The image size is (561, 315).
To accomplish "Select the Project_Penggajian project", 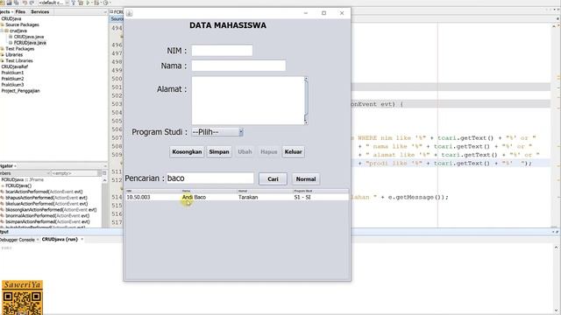I will (x=20, y=91).
